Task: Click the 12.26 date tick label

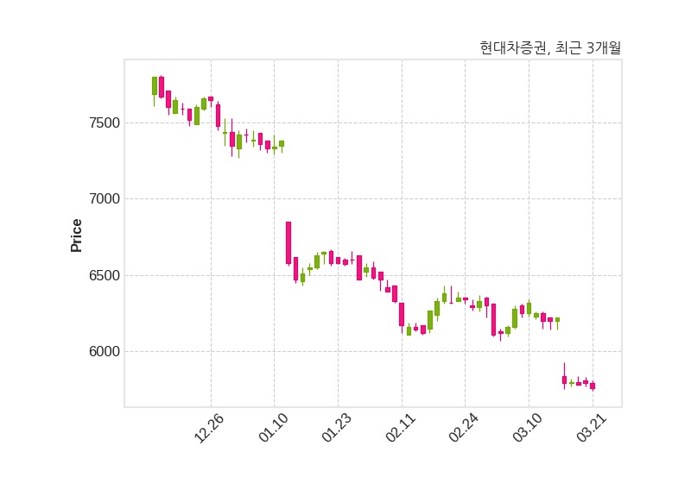Action: tap(209, 428)
